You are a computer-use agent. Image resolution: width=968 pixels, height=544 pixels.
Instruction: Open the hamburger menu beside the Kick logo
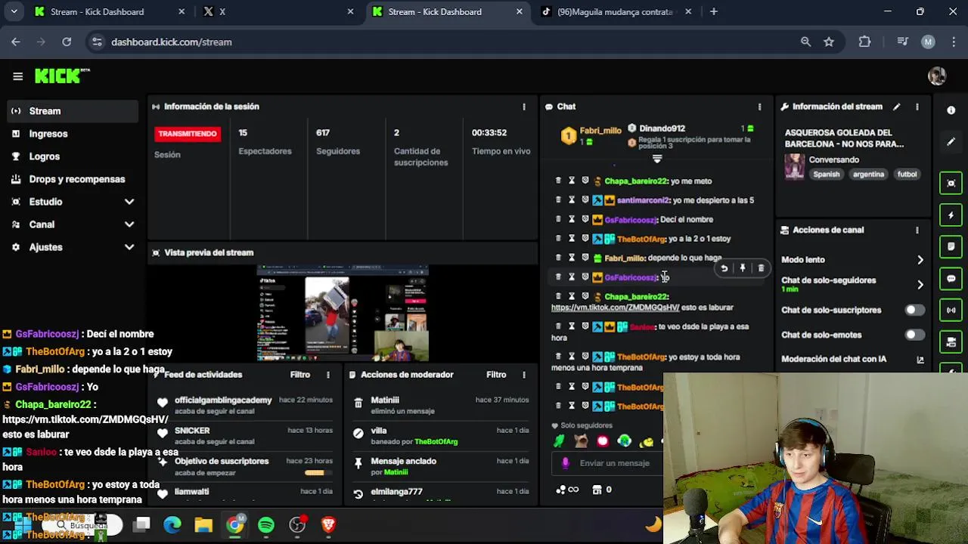click(17, 76)
